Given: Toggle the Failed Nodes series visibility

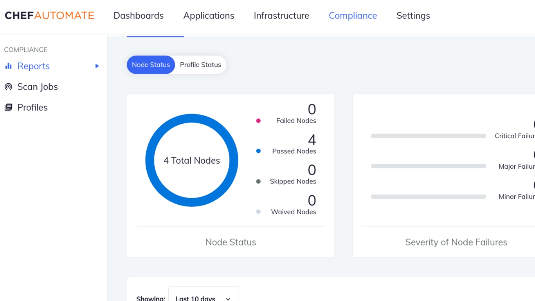Looking at the screenshot, I should (258, 121).
